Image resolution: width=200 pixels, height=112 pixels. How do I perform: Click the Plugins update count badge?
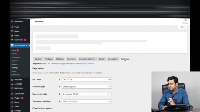pos(22,98)
